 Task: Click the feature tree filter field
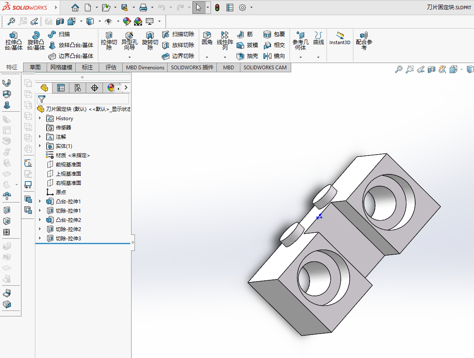[83, 99]
